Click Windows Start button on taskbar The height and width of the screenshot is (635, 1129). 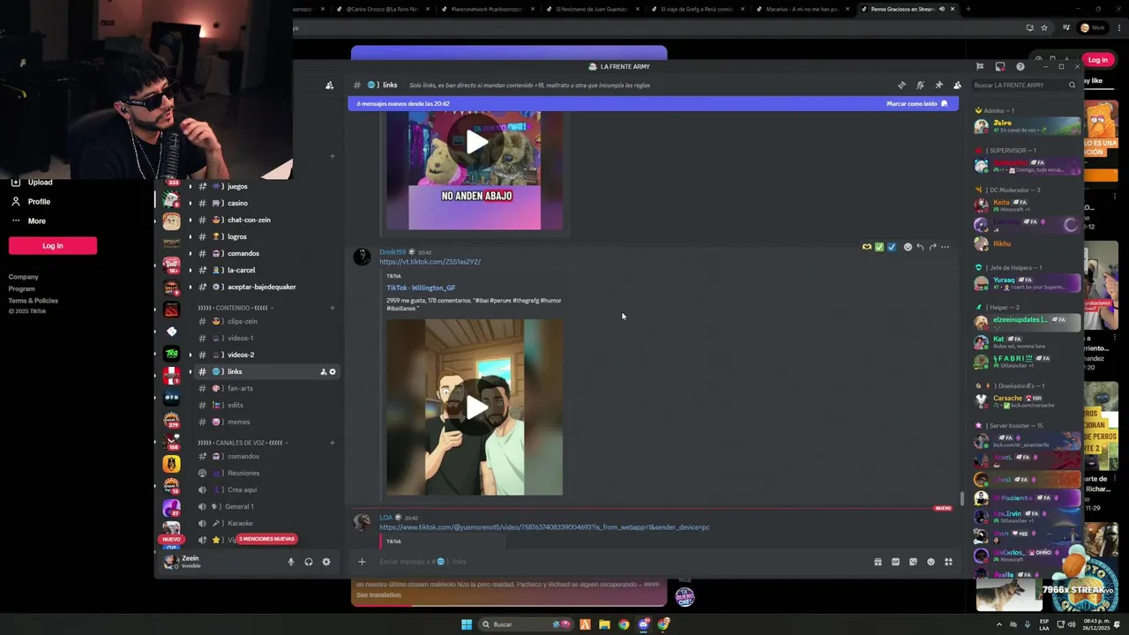[467, 624]
